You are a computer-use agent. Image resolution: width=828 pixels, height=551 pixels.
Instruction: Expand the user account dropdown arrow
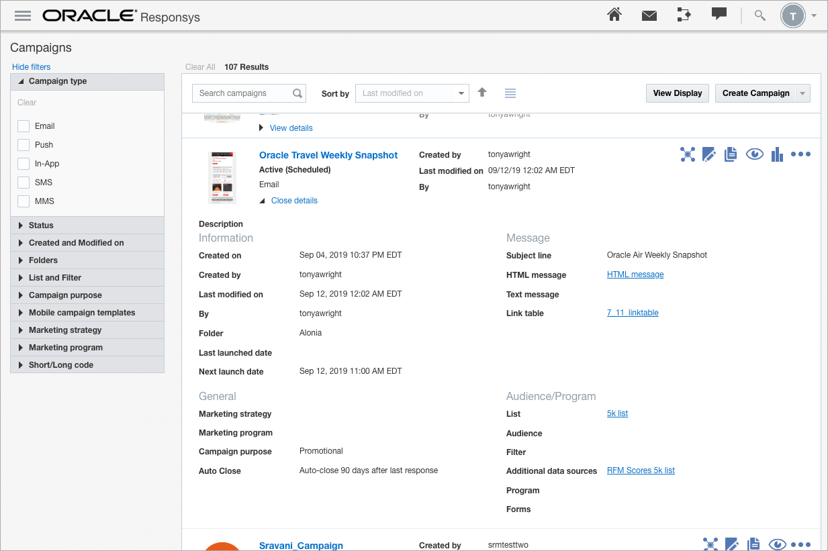[814, 16]
